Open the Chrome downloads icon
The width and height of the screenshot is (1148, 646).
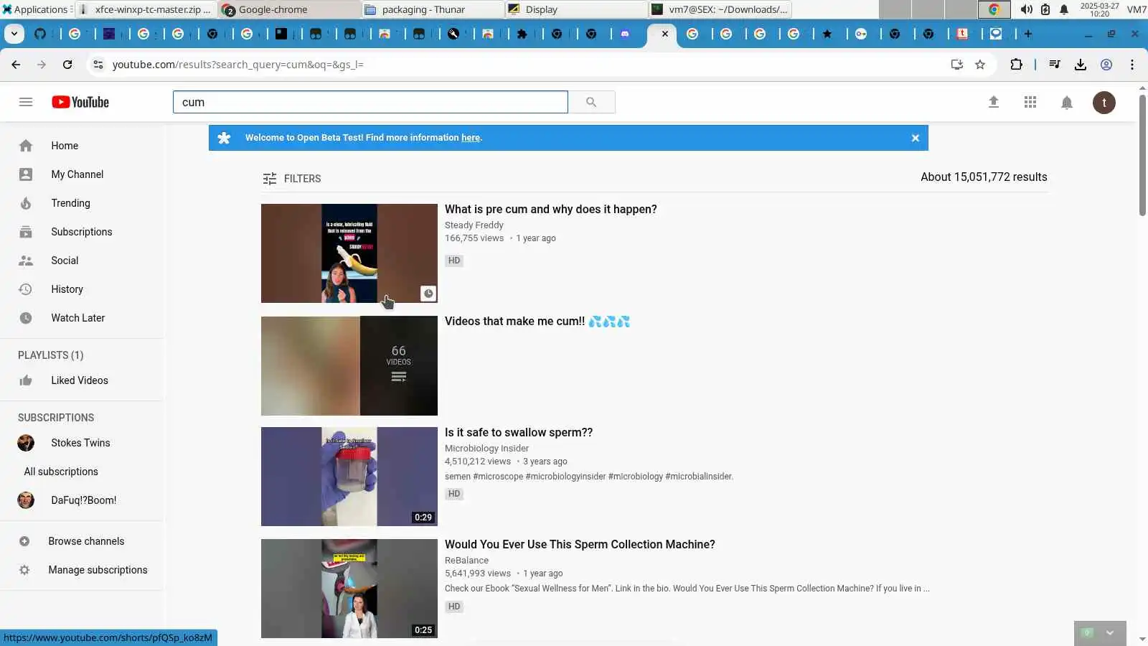(1081, 65)
